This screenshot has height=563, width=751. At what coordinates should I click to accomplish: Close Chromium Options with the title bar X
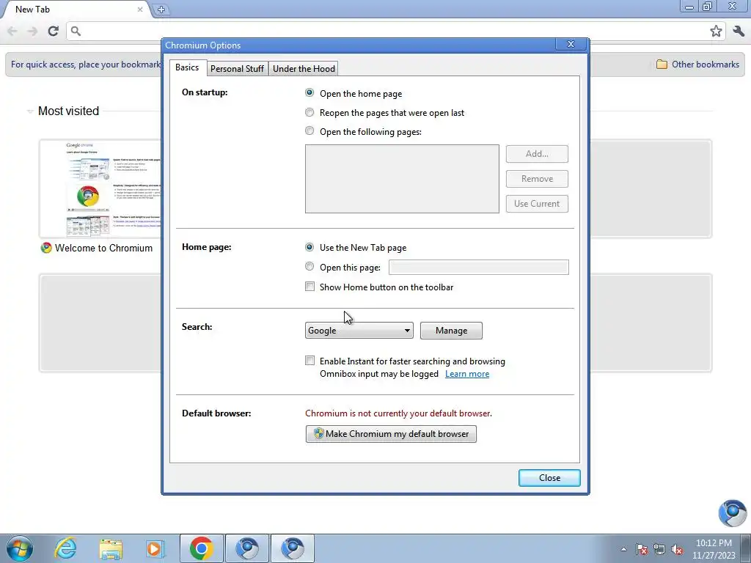point(571,44)
